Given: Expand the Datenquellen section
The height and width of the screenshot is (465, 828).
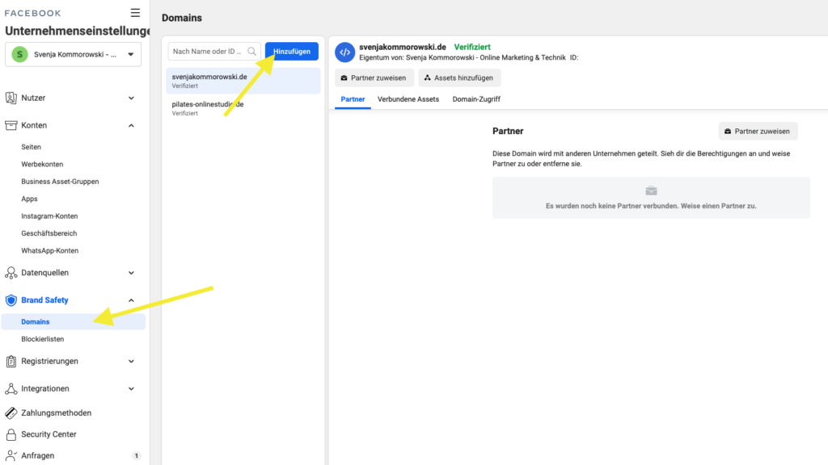Looking at the screenshot, I should click(x=131, y=273).
